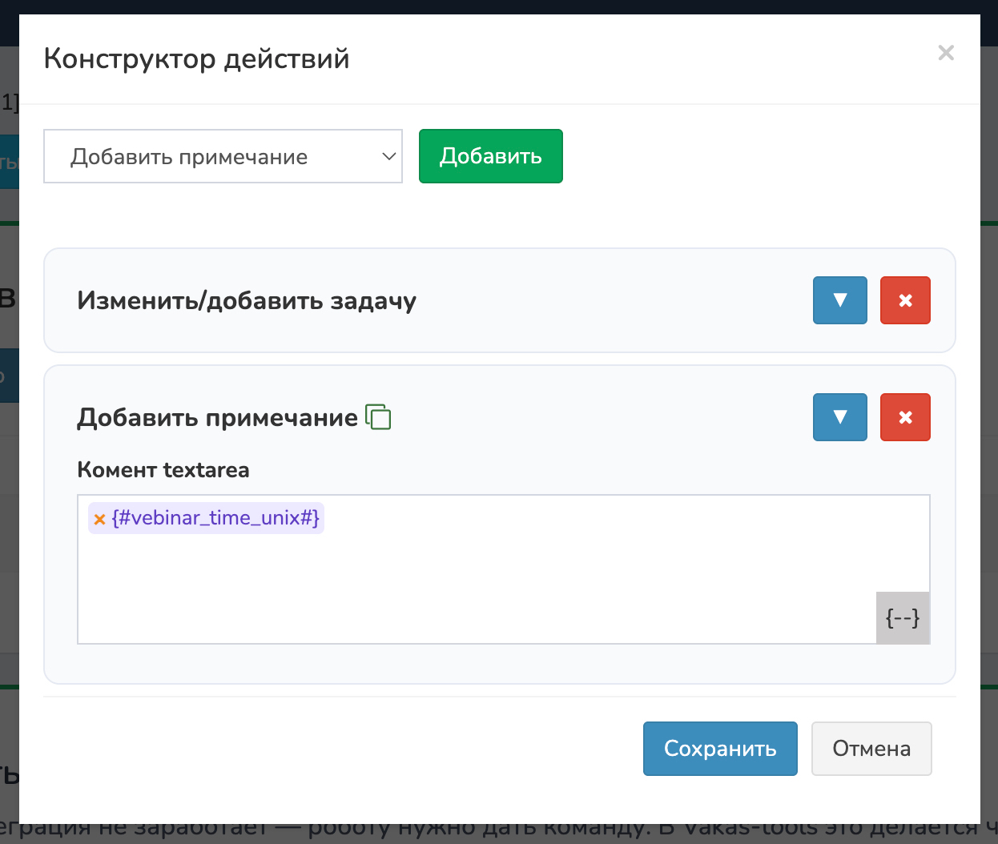998x844 pixels.
Task: Save the actions with Сохранить
Action: pos(719,749)
